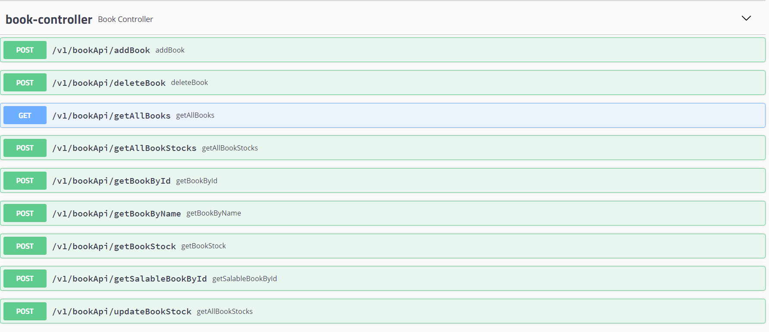769x332 pixels.
Task: Expand the /v1/bookApi/updateBookStock endpoint path
Action: [122, 311]
